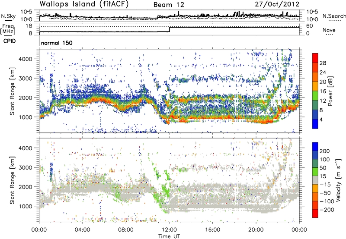Click the gray Velocity segment between 15 and -15

coord(315,180)
